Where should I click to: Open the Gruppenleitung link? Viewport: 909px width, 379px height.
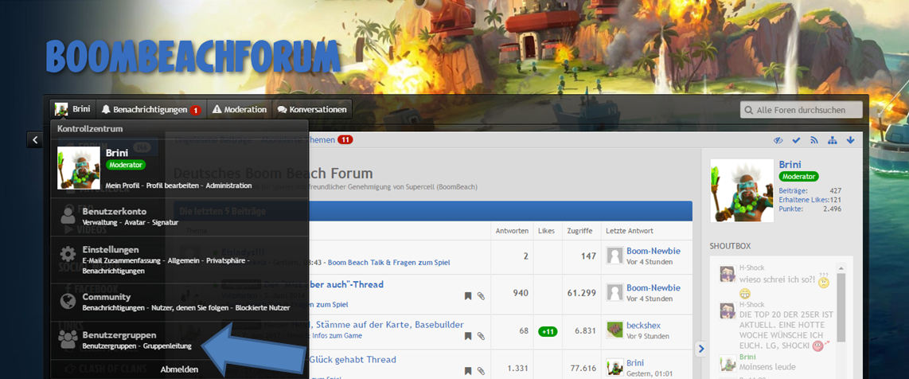(167, 346)
